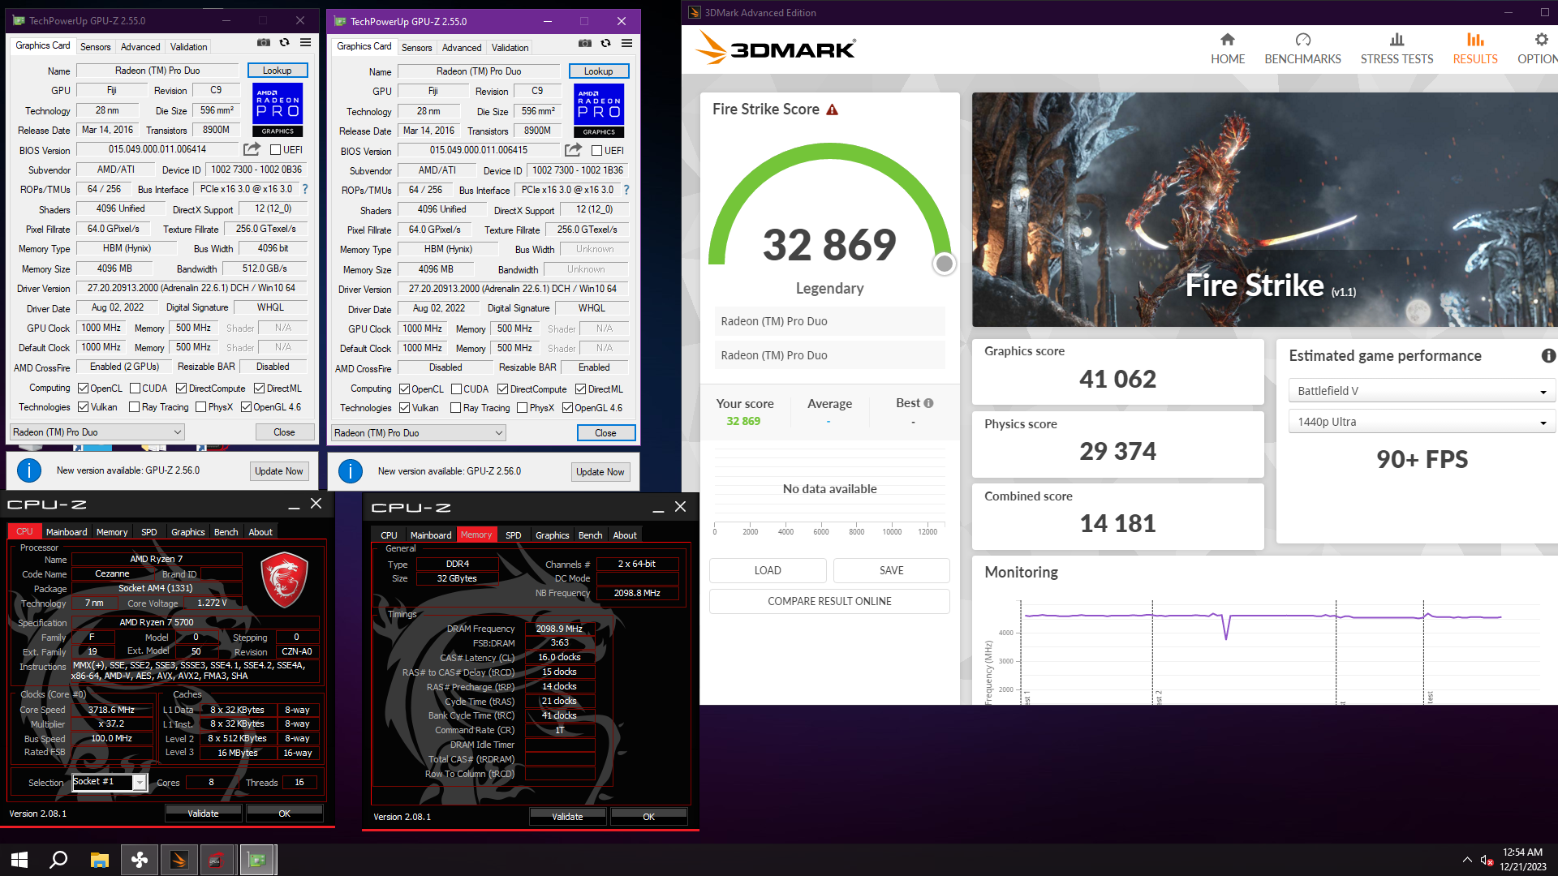Screen dimensions: 1558x876
Task: Open Battlefield V game dropdown
Action: 1422,391
